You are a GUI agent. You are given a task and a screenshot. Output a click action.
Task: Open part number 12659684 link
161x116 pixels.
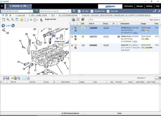click(x=93, y=28)
